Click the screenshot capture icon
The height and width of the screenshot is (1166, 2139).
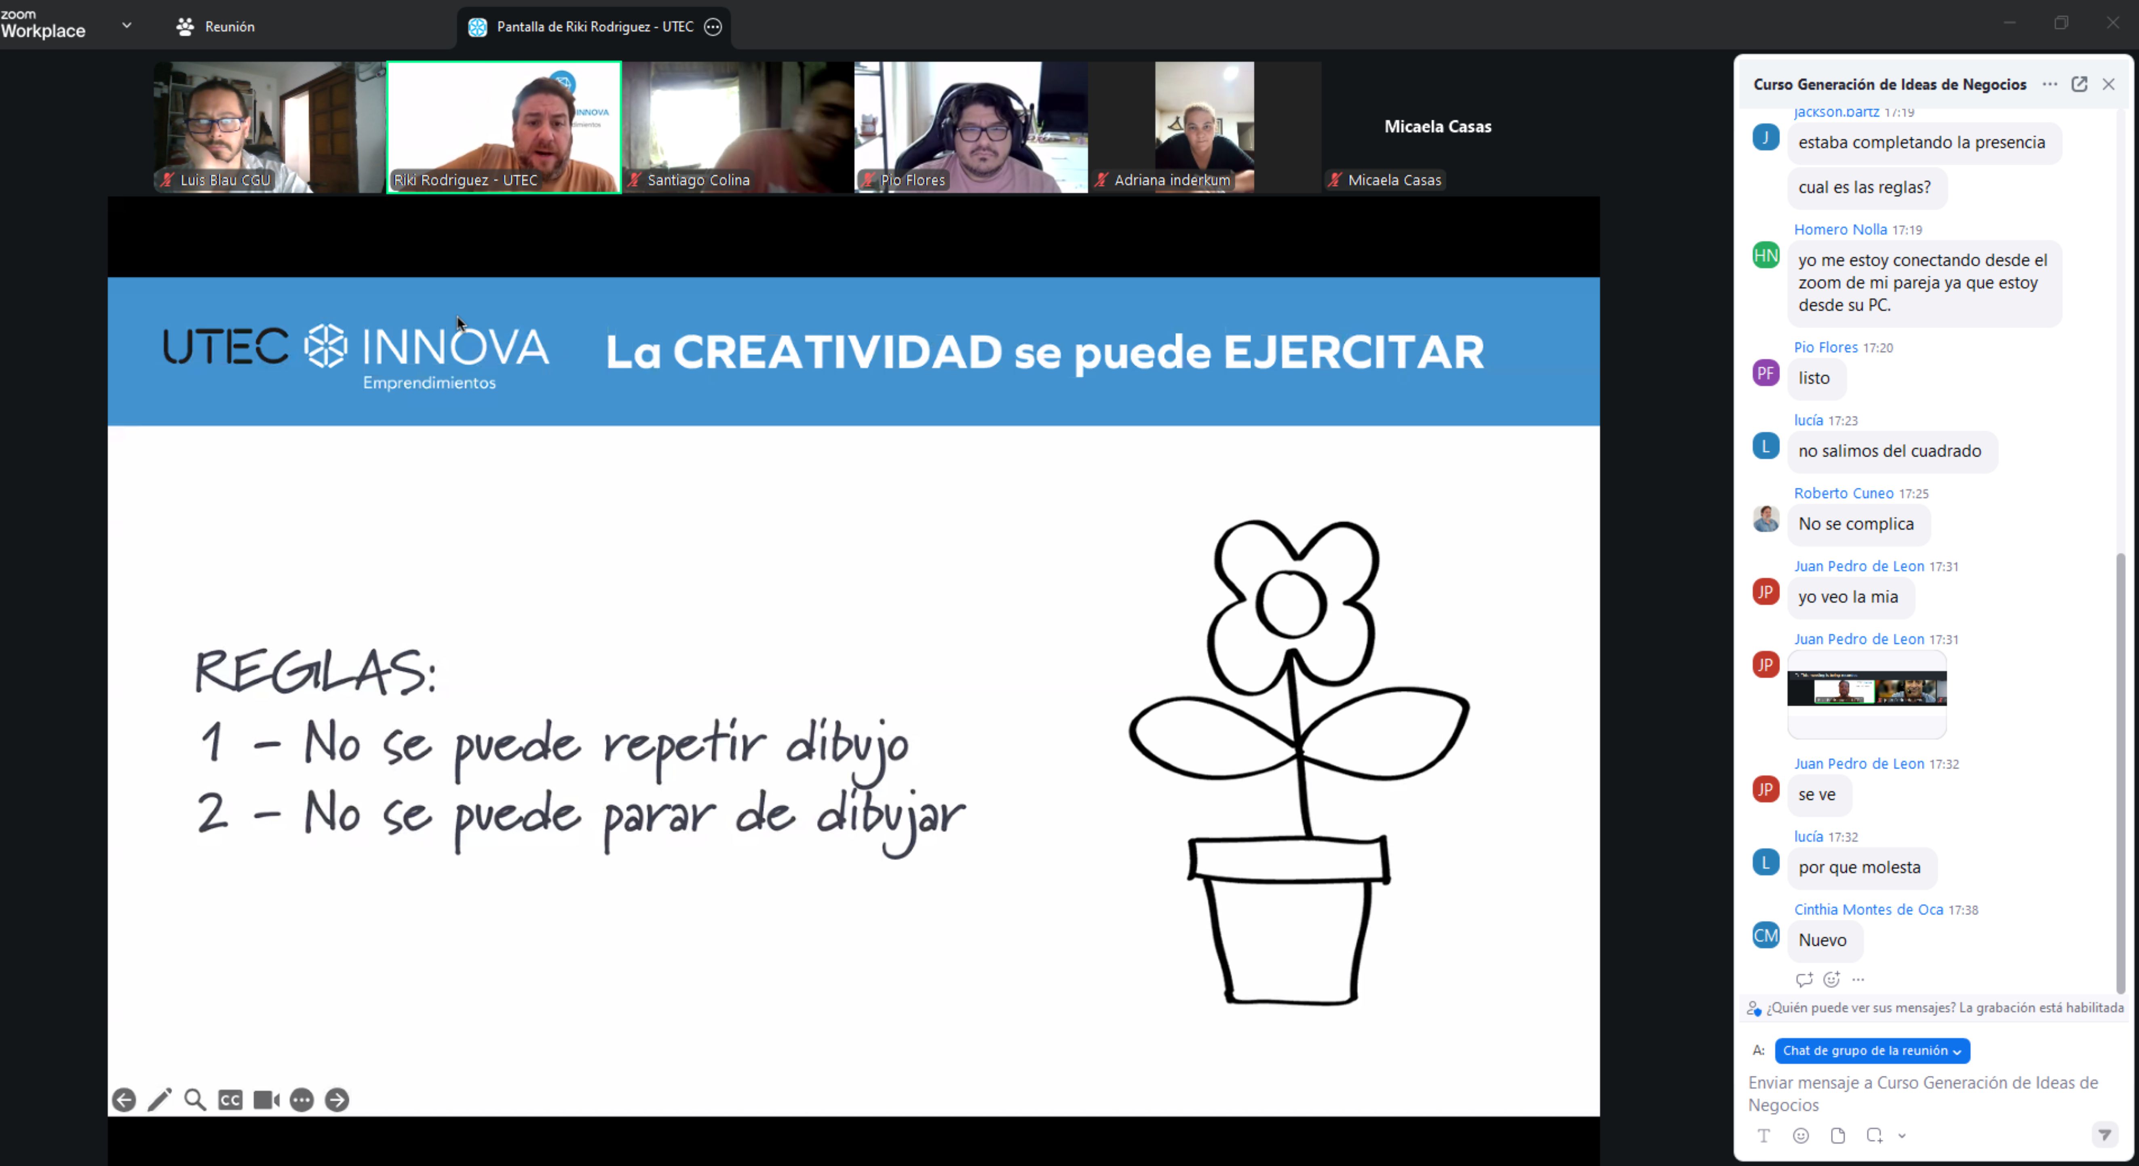[x=1874, y=1135]
